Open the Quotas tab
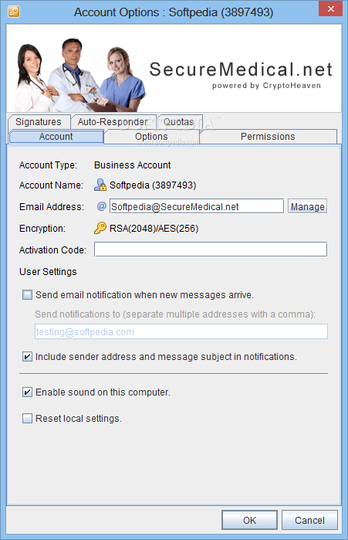 [179, 121]
